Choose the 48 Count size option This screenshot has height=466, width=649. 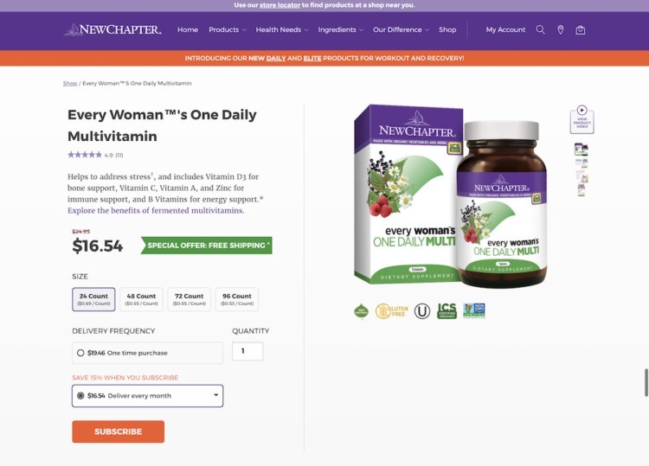coord(141,299)
